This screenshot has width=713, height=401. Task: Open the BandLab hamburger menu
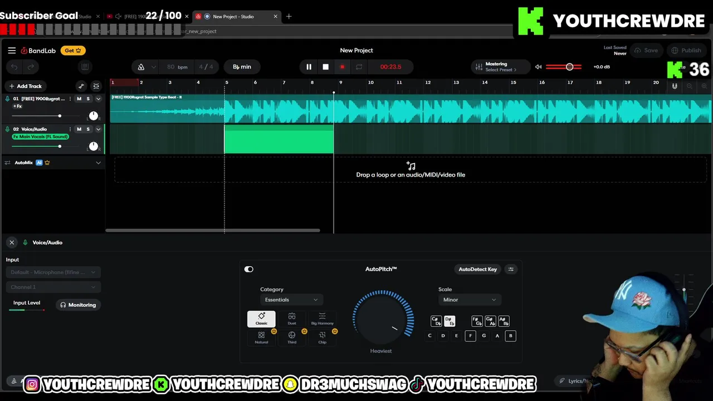tap(12, 50)
